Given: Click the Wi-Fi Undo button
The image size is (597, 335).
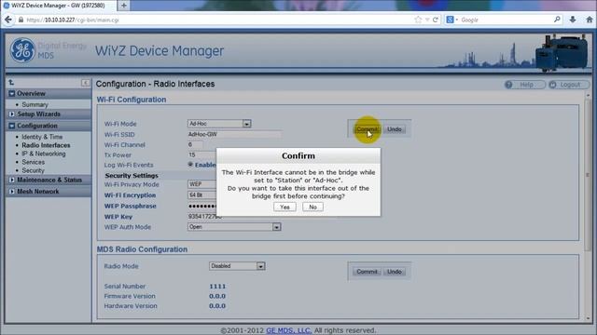Looking at the screenshot, I should pos(394,129).
